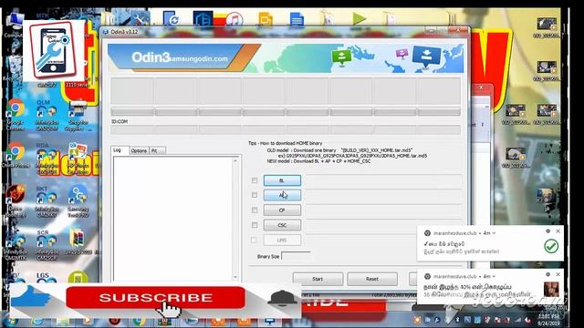Click the green checkmark icon in notification
Image resolution: width=584 pixels, height=328 pixels.
point(551,246)
